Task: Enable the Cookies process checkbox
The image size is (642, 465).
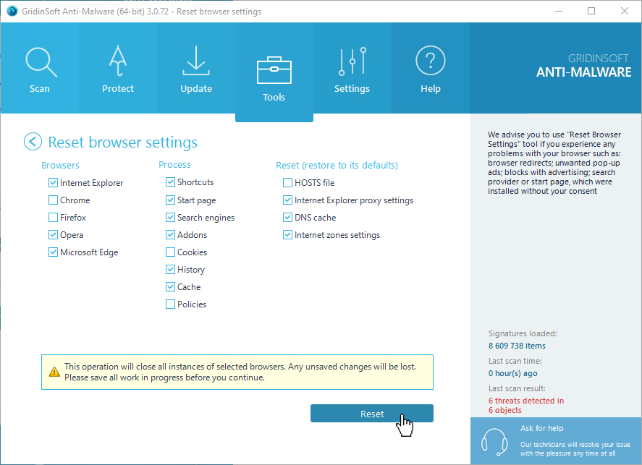Action: pos(171,252)
